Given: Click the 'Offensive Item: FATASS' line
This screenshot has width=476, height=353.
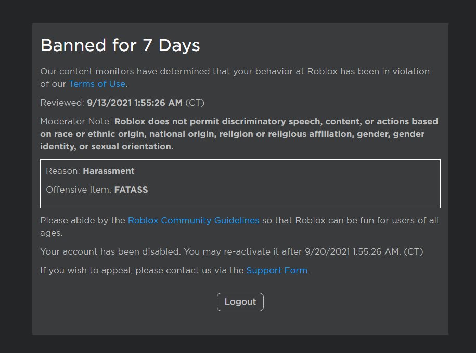Looking at the screenshot, I should pos(97,190).
